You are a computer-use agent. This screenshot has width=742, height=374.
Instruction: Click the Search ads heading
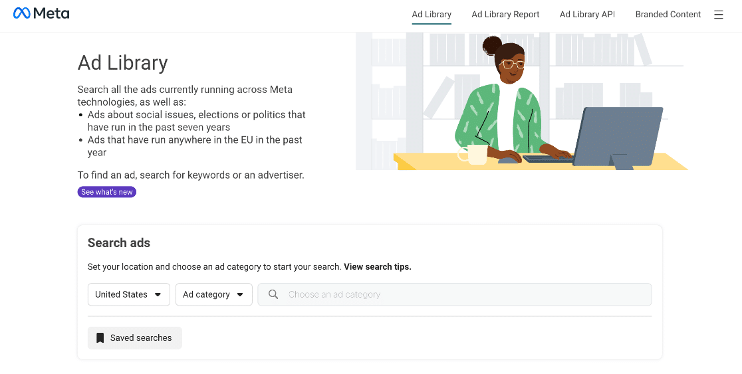pyautogui.click(x=119, y=242)
